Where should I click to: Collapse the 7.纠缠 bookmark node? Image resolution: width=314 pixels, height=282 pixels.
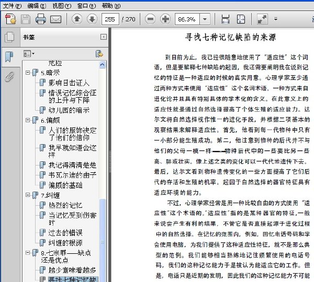pyautogui.click(x=28, y=195)
